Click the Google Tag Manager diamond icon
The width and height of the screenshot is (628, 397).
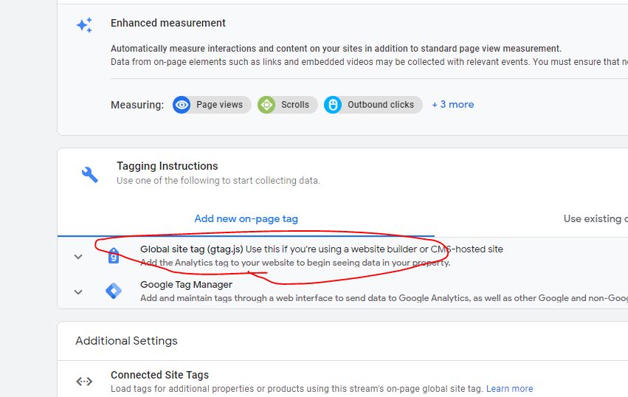click(x=114, y=291)
